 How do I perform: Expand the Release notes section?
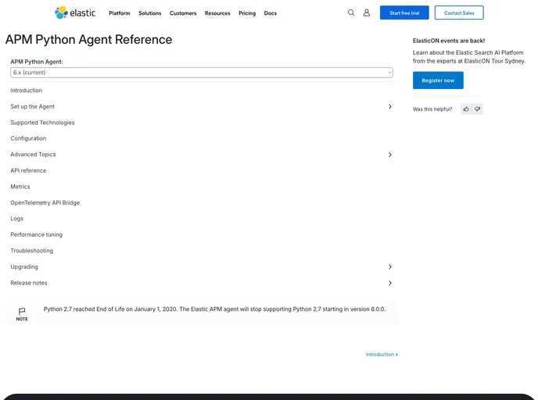pos(389,283)
